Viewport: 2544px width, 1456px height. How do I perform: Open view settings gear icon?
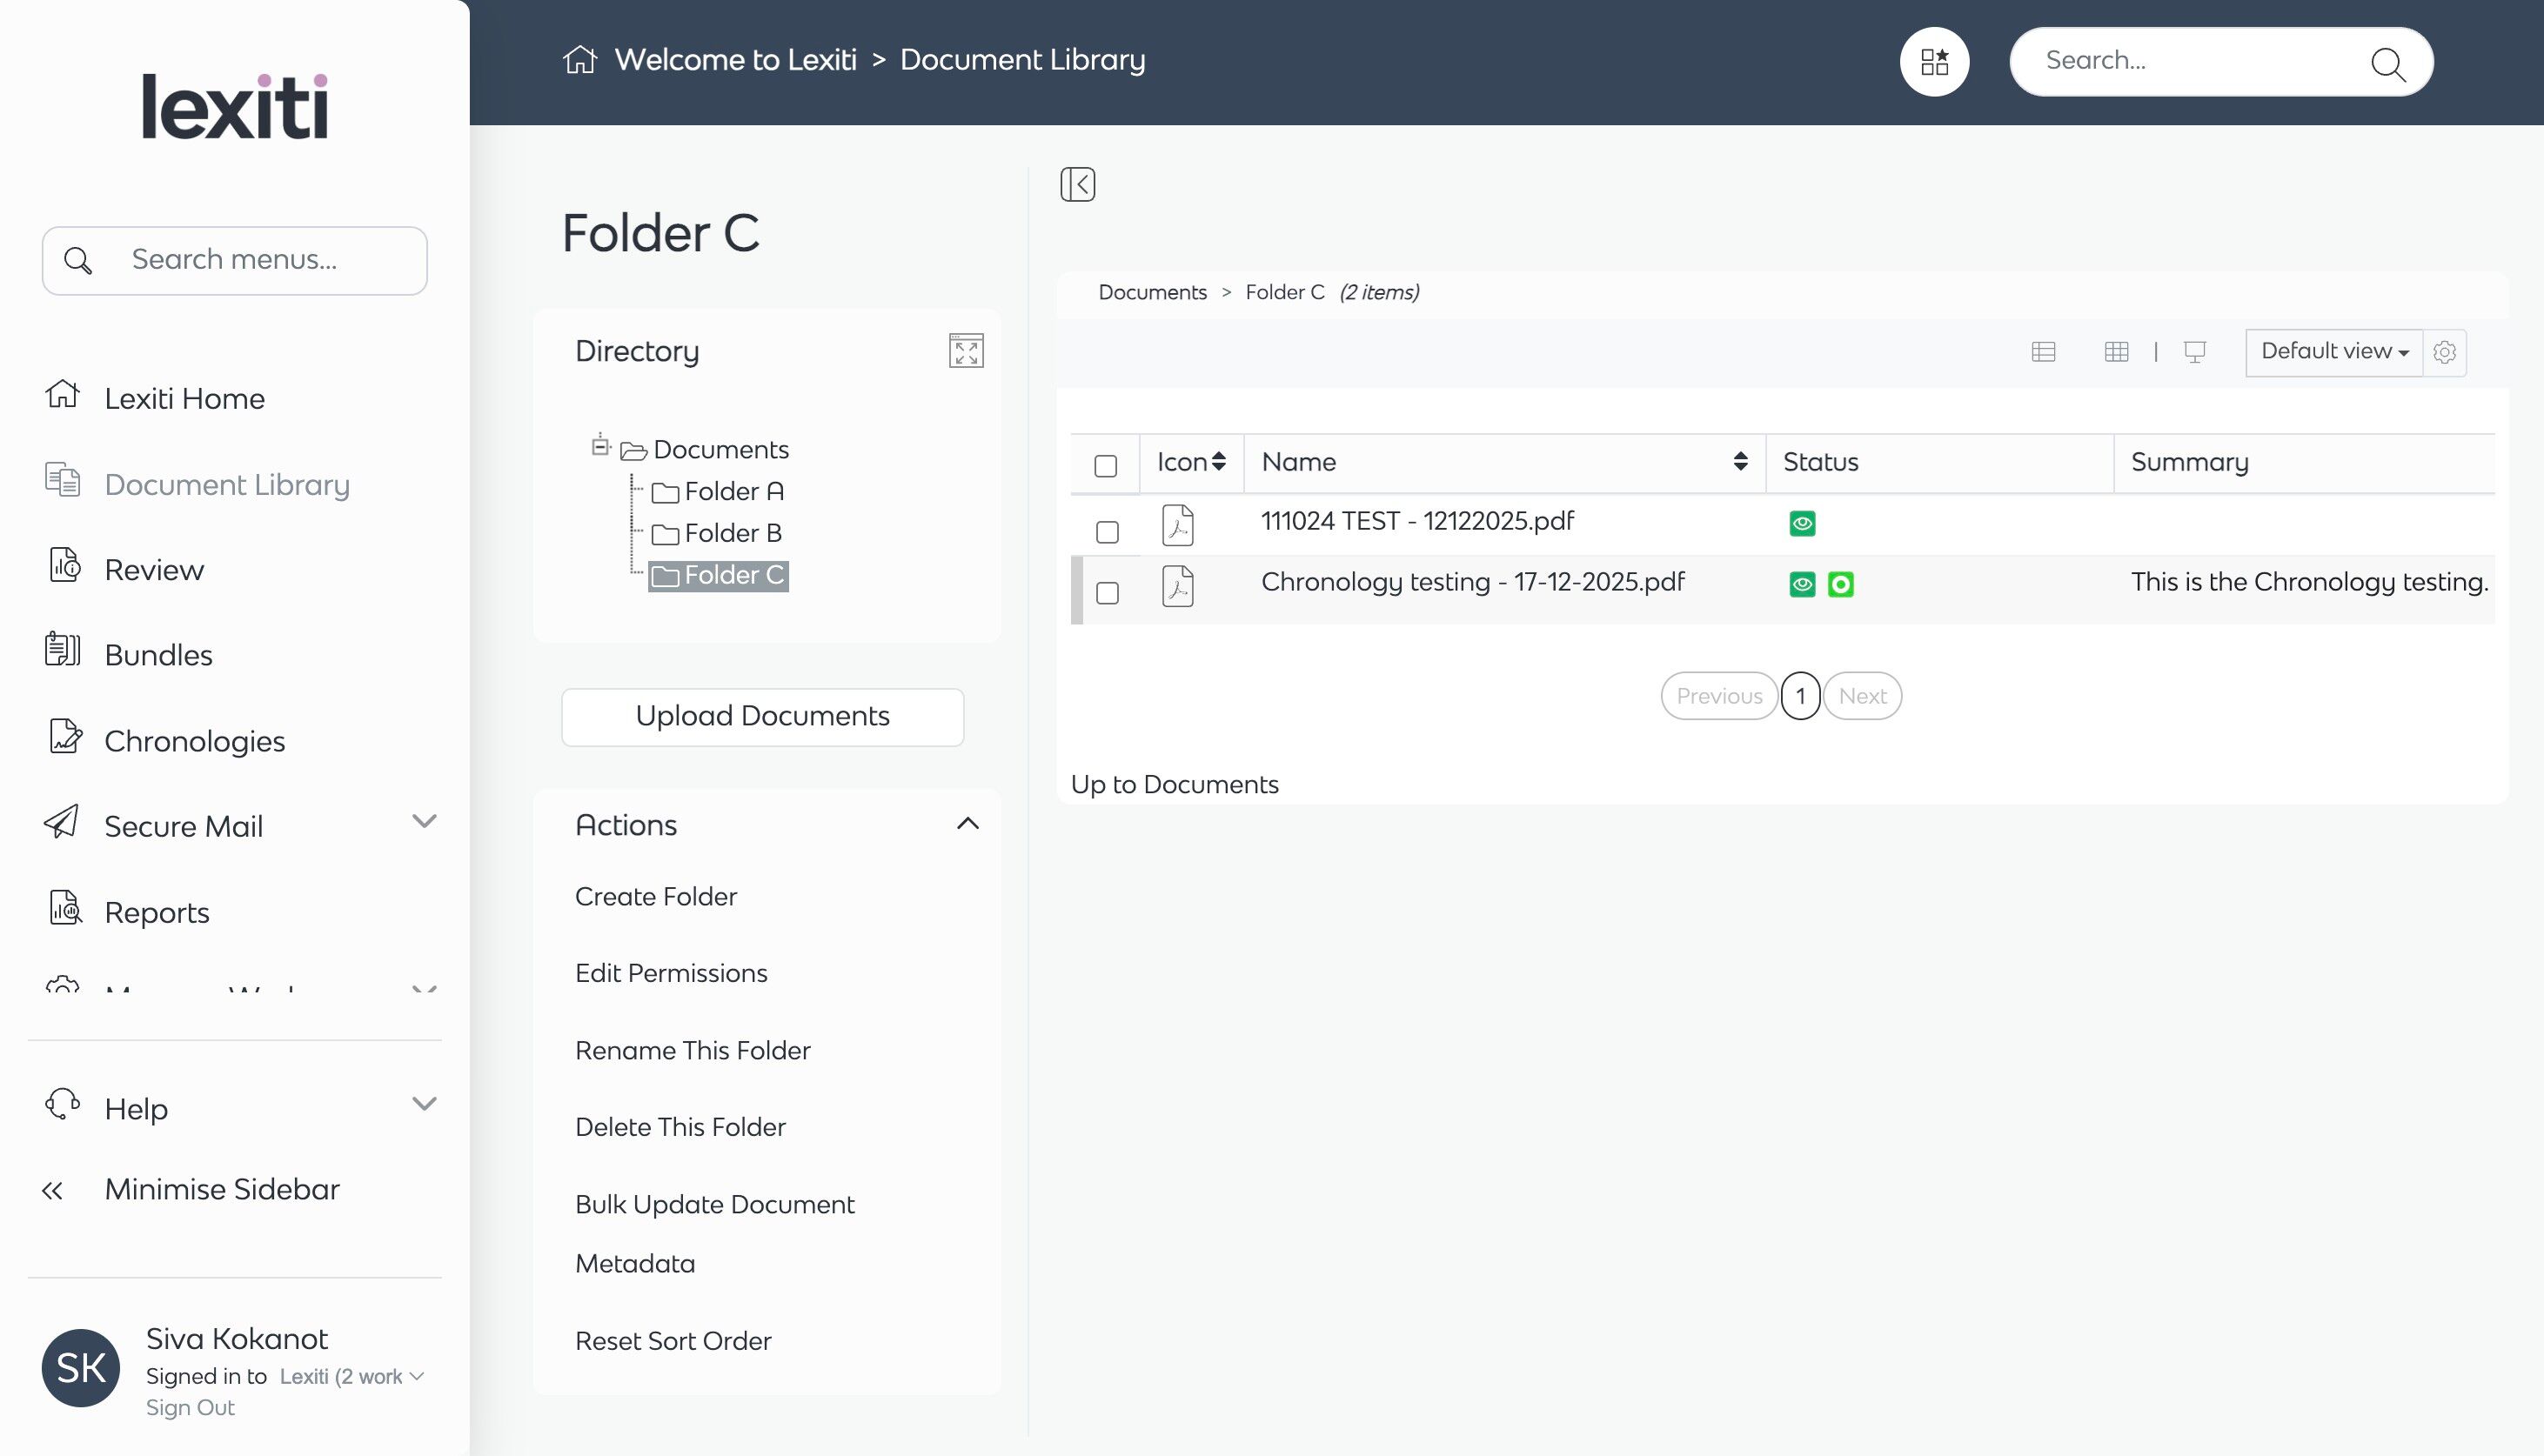coord(2444,352)
